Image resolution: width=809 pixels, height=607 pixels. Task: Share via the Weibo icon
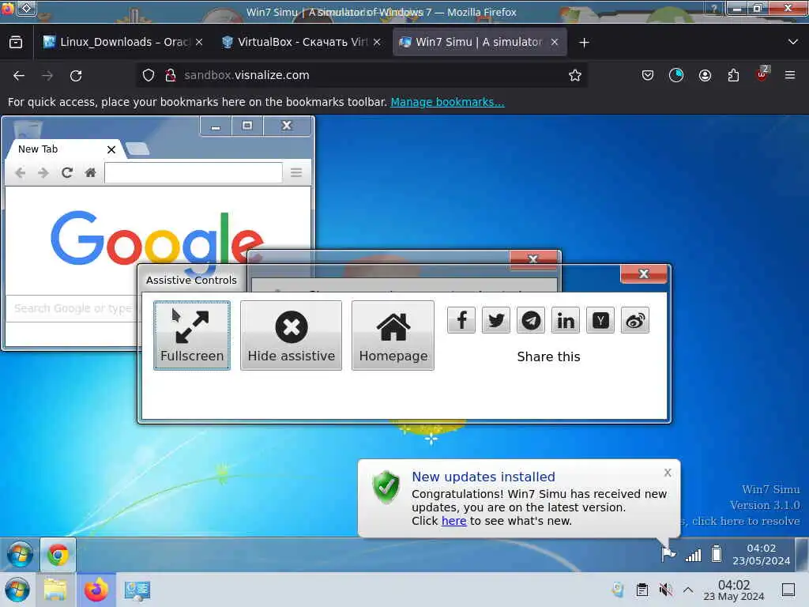pos(635,320)
